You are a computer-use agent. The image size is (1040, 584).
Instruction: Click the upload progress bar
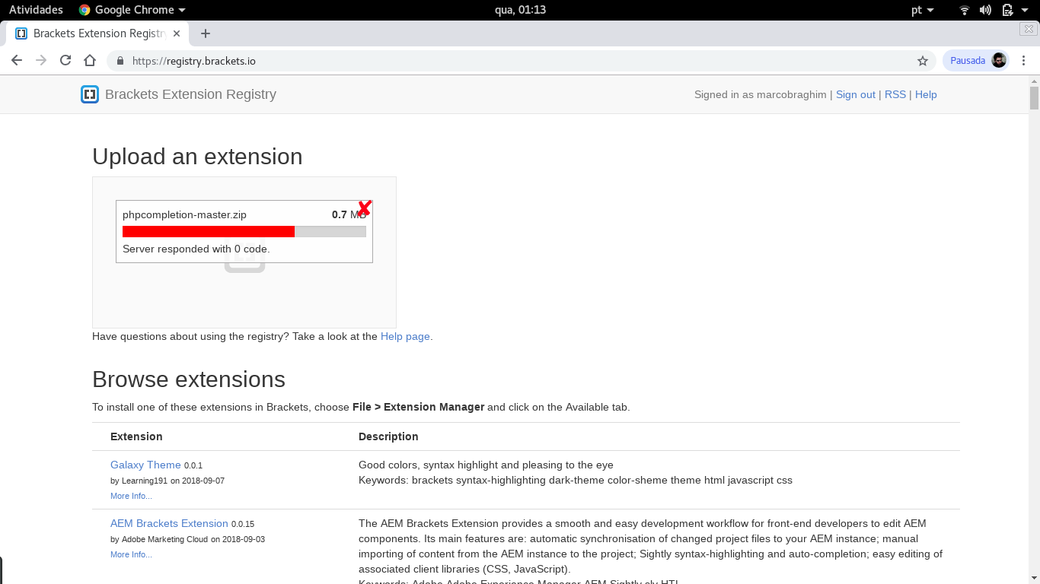point(244,231)
